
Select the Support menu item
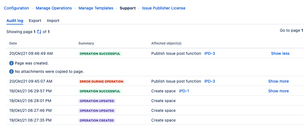128,8
